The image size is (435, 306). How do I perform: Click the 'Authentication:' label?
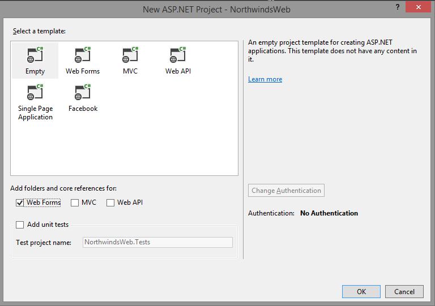coord(271,213)
